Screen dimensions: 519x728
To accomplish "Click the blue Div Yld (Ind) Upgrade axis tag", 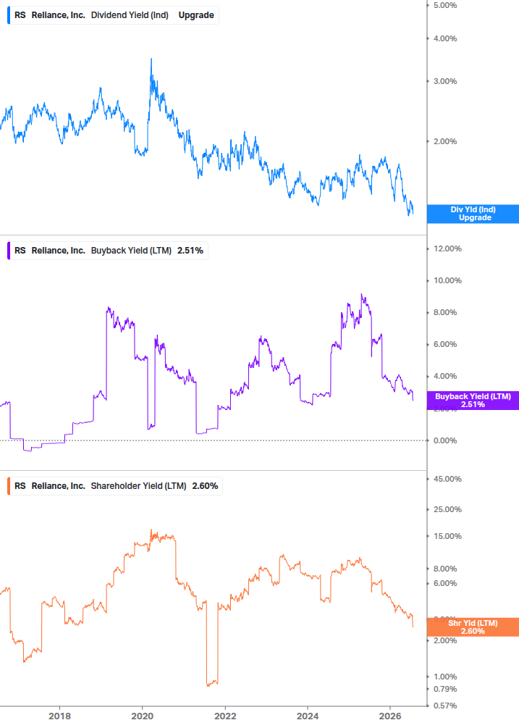I will [x=473, y=214].
